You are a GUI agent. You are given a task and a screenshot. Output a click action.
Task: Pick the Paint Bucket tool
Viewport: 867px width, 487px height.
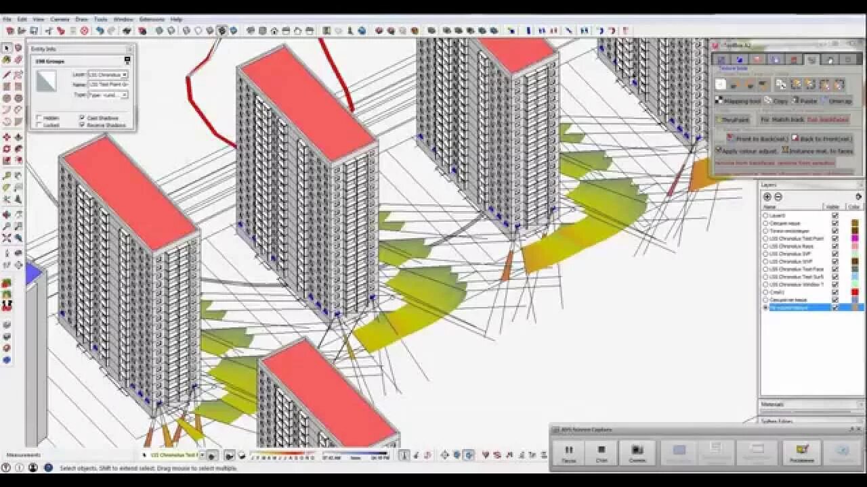(7, 60)
